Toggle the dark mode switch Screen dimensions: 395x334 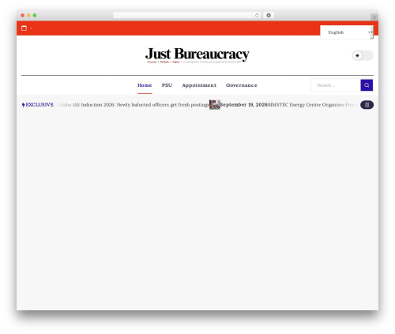tap(363, 55)
